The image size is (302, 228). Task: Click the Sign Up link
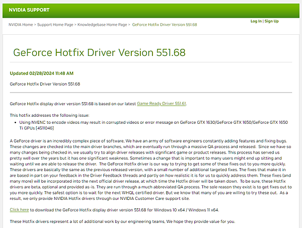tap(271, 21)
